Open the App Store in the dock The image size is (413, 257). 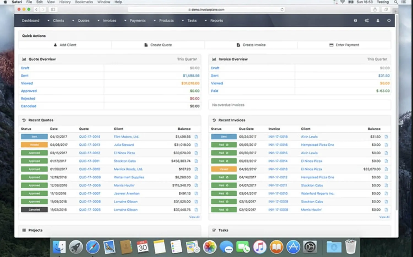[293, 247]
